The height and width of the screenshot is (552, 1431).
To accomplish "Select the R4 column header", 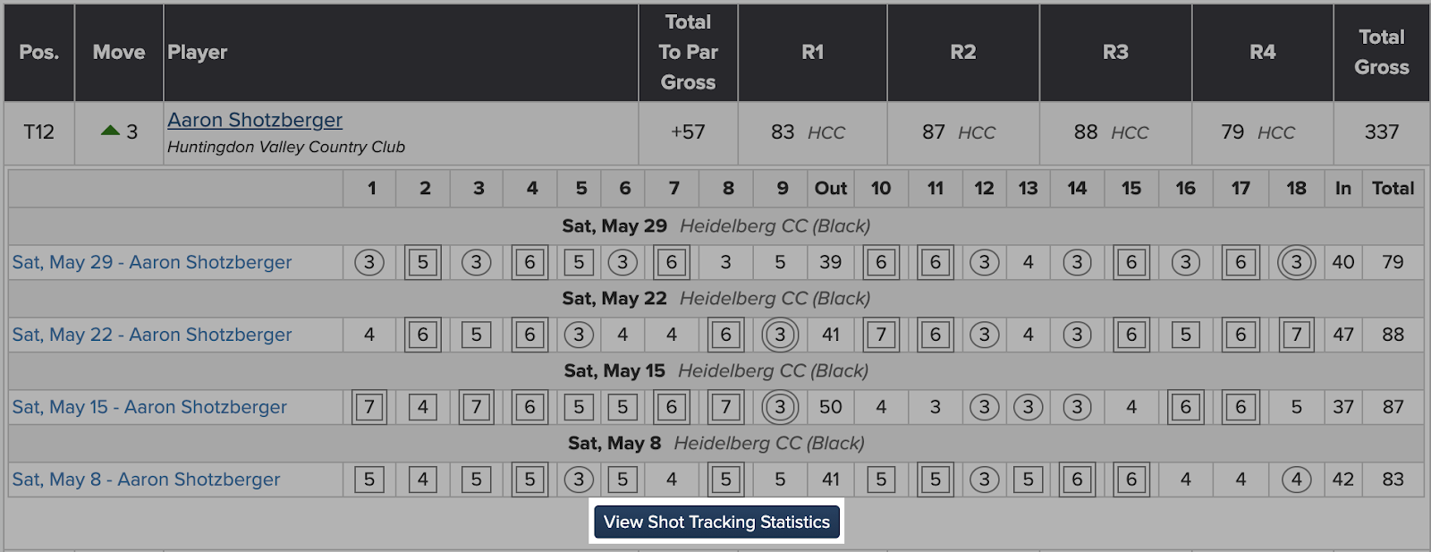I will [1262, 52].
